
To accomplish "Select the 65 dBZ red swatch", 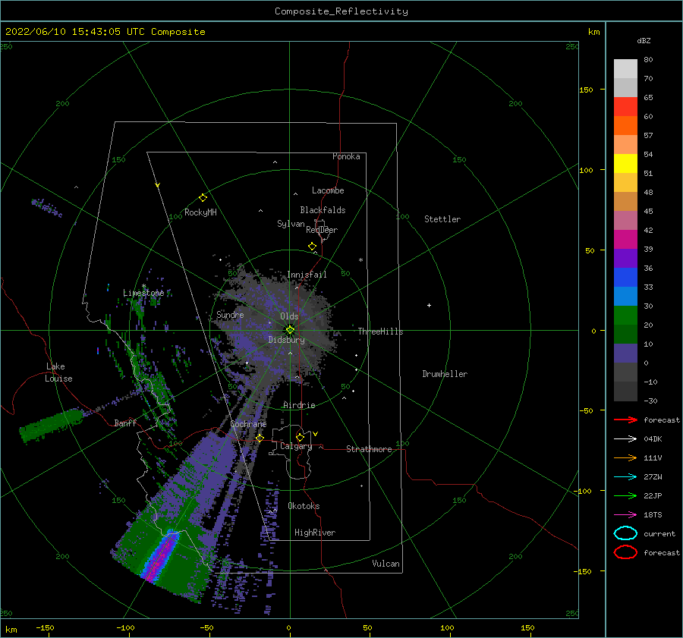I will click(x=625, y=107).
